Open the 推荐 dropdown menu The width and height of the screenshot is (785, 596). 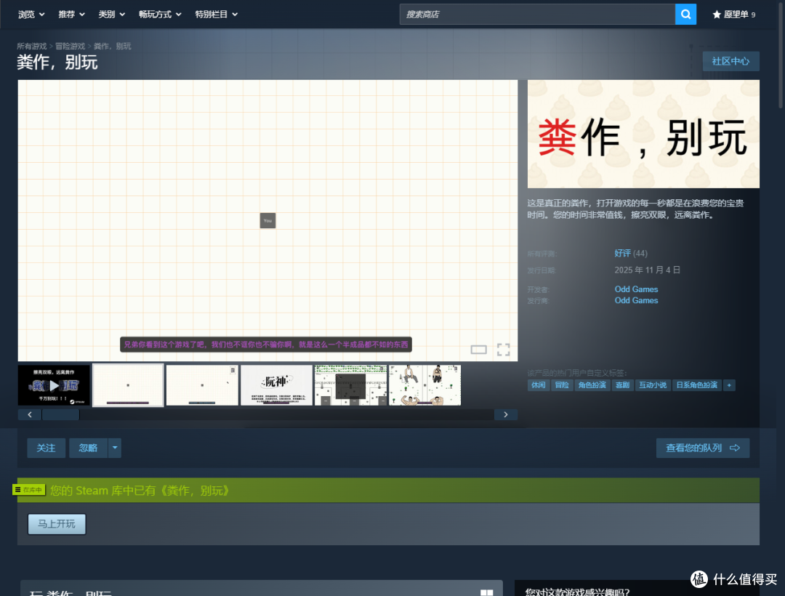tap(71, 15)
